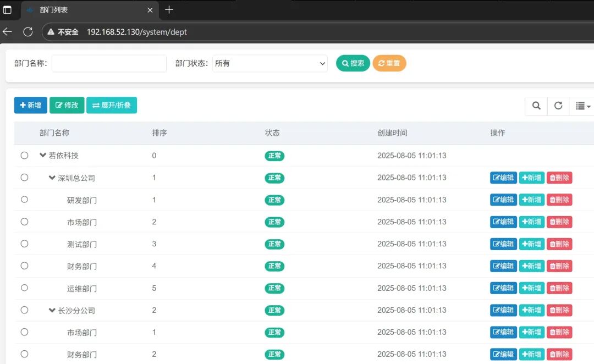Image resolution: width=594 pixels, height=364 pixels.
Task: Click 编辑 for the 运维部门 row
Action: 503,288
